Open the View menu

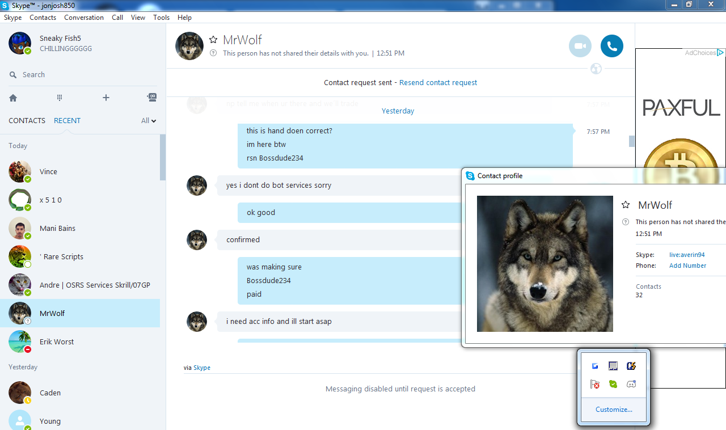pyautogui.click(x=138, y=18)
